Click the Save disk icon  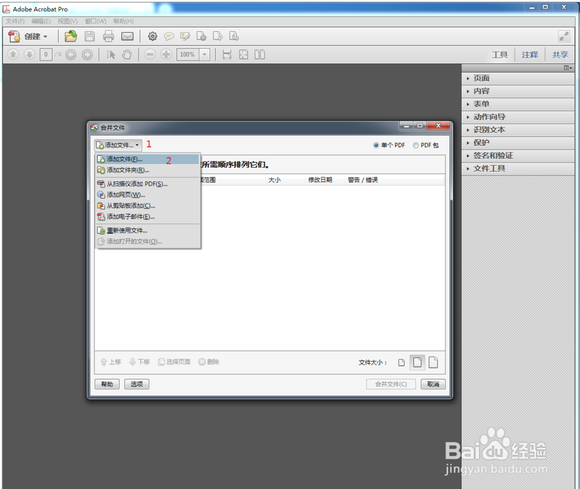89,36
